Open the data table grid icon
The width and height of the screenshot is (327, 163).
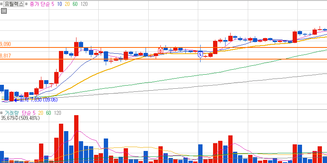click(x=4, y=11)
